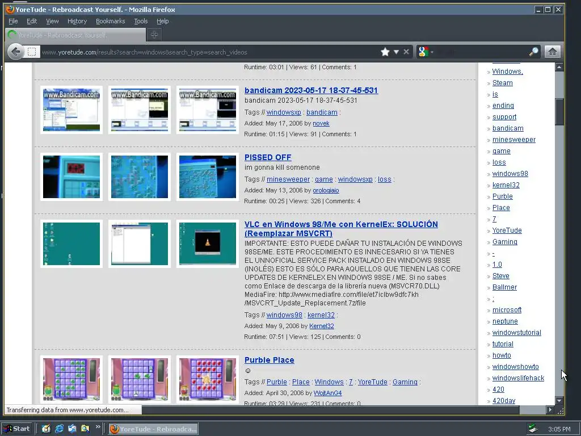The width and height of the screenshot is (581, 436).
Task: Click the bandicam tag in bandicam video row
Action: coord(322,112)
